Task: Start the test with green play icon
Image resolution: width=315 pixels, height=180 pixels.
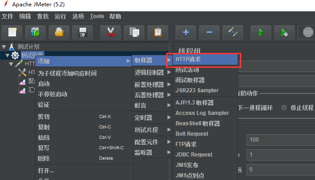Action: coord(261,32)
